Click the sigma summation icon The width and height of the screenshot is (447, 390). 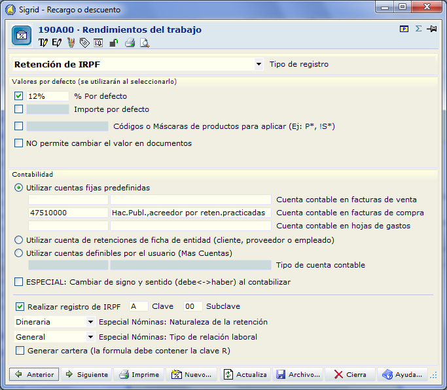coord(418,29)
